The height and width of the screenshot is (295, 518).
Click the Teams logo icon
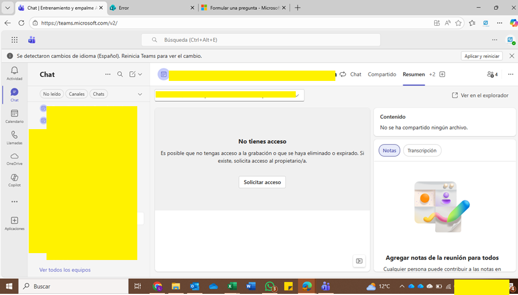tap(32, 40)
